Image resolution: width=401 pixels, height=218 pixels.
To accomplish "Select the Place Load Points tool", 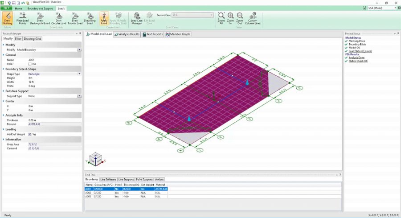I will pos(23,18).
